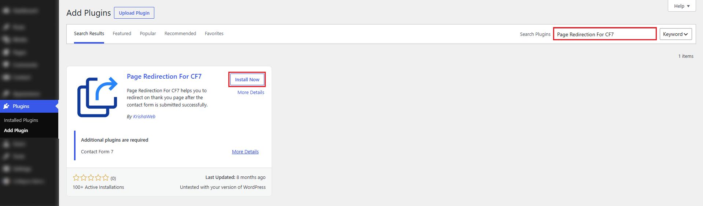The image size is (703, 206).
Task: Open the Page Redirection For CF7 title link
Action: click(x=164, y=76)
